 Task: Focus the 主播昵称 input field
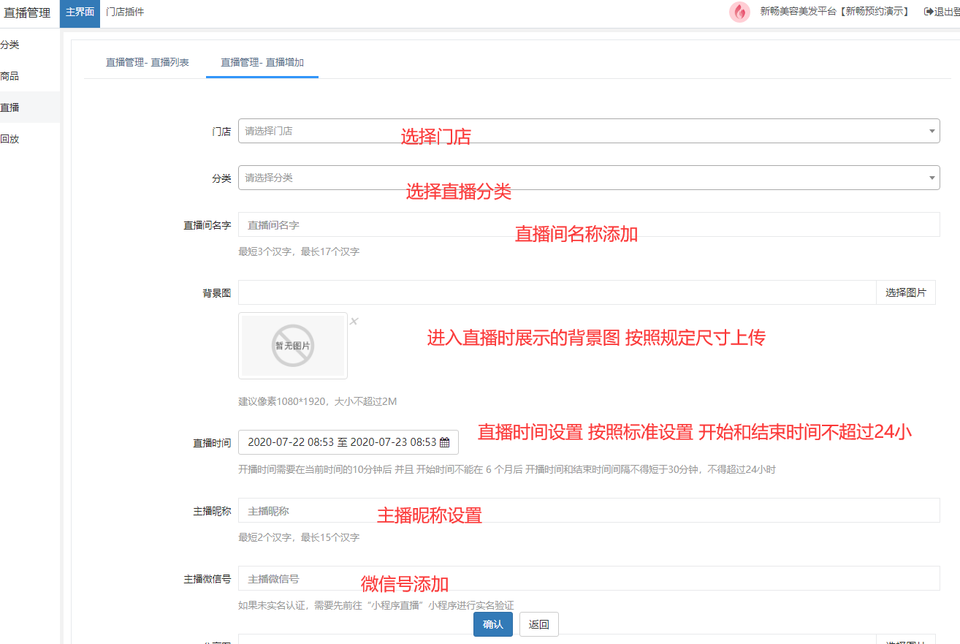click(589, 510)
